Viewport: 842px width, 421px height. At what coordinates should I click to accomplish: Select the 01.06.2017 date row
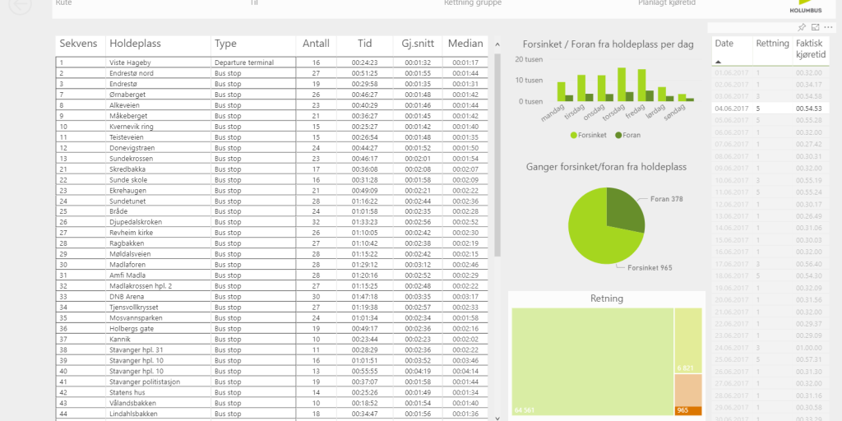pos(769,72)
